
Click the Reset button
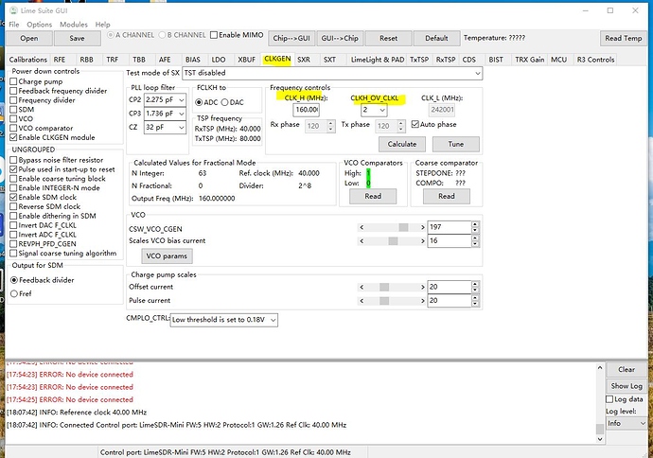tap(388, 38)
